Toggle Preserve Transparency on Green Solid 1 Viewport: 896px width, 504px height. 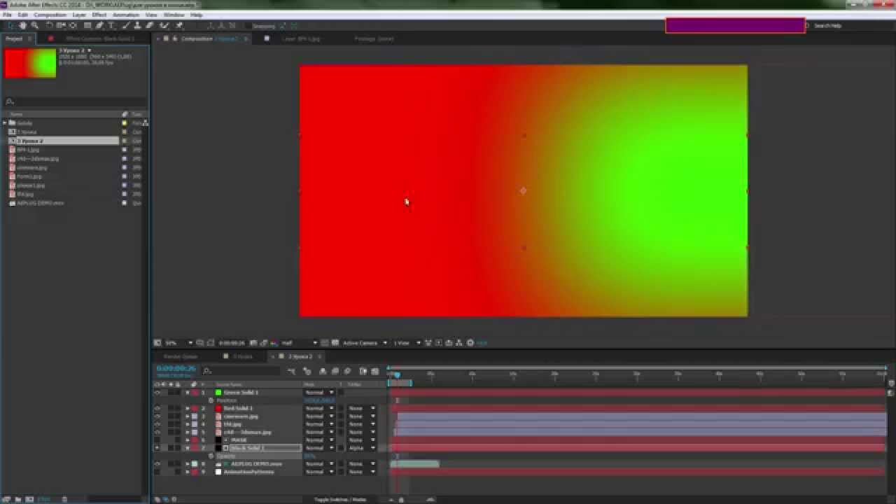[x=341, y=393]
